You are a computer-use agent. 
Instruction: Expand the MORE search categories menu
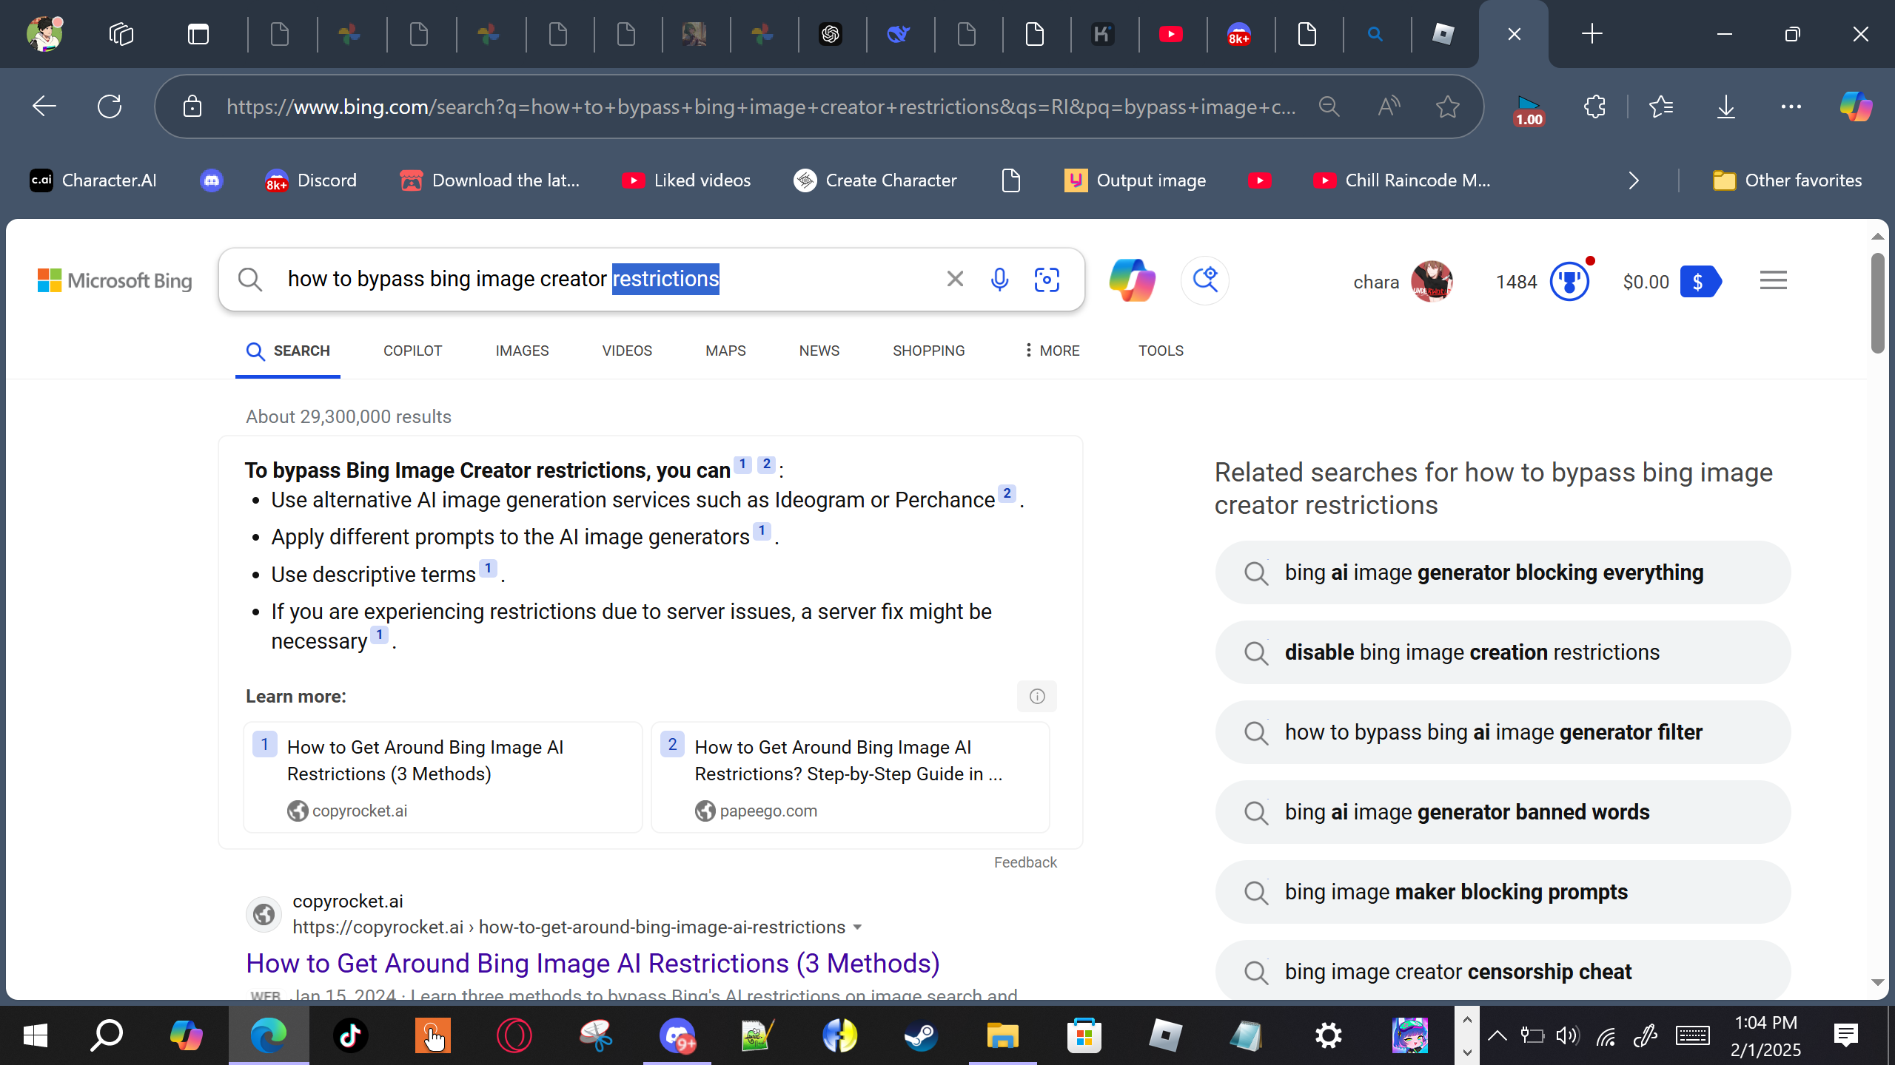coord(1051,351)
